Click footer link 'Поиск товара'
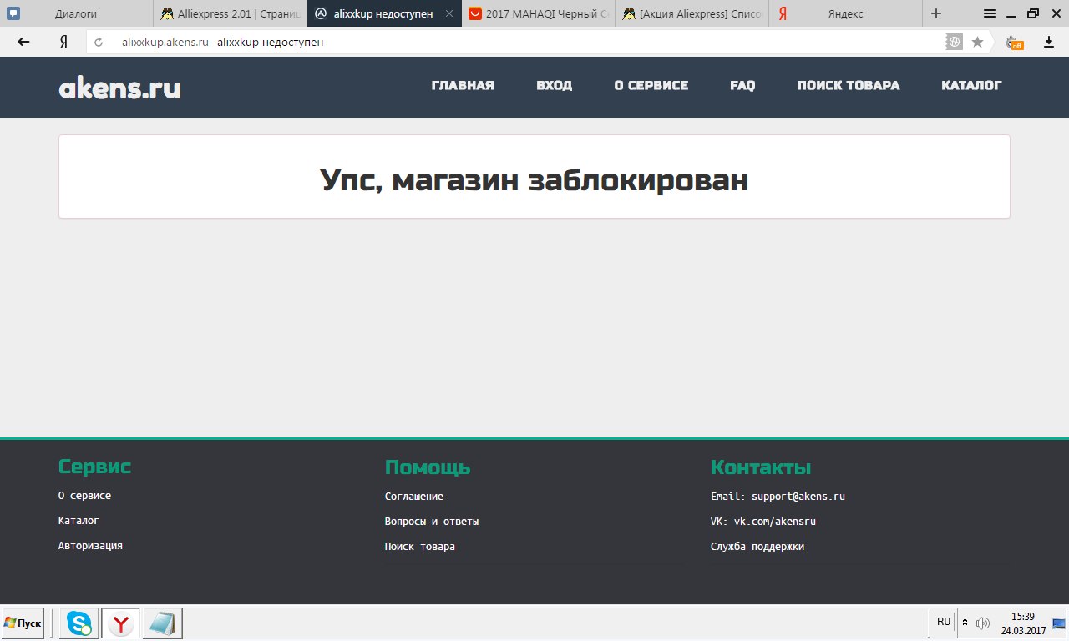 pos(420,547)
